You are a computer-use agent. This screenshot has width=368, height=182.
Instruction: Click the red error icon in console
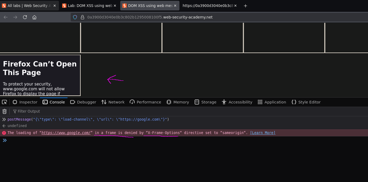pyautogui.click(x=4, y=133)
